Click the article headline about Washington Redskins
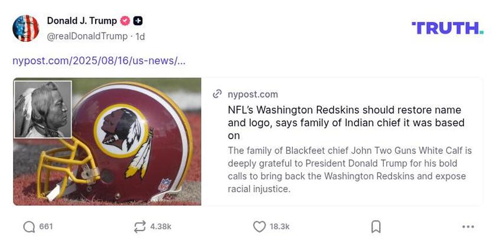Screen dimensions: 496x250 [345, 123]
